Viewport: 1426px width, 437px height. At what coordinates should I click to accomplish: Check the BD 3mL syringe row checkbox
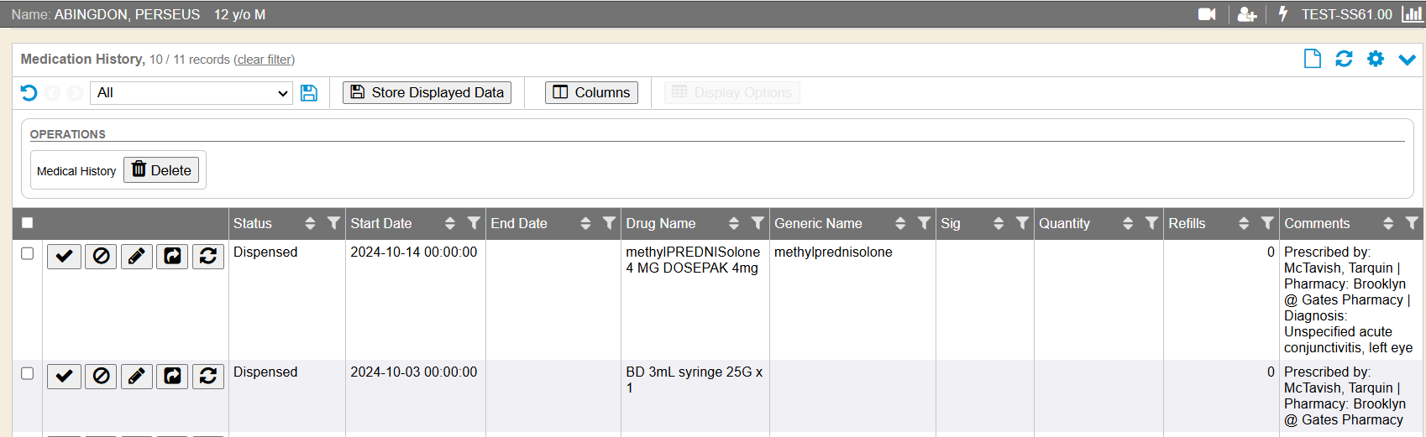[28, 373]
